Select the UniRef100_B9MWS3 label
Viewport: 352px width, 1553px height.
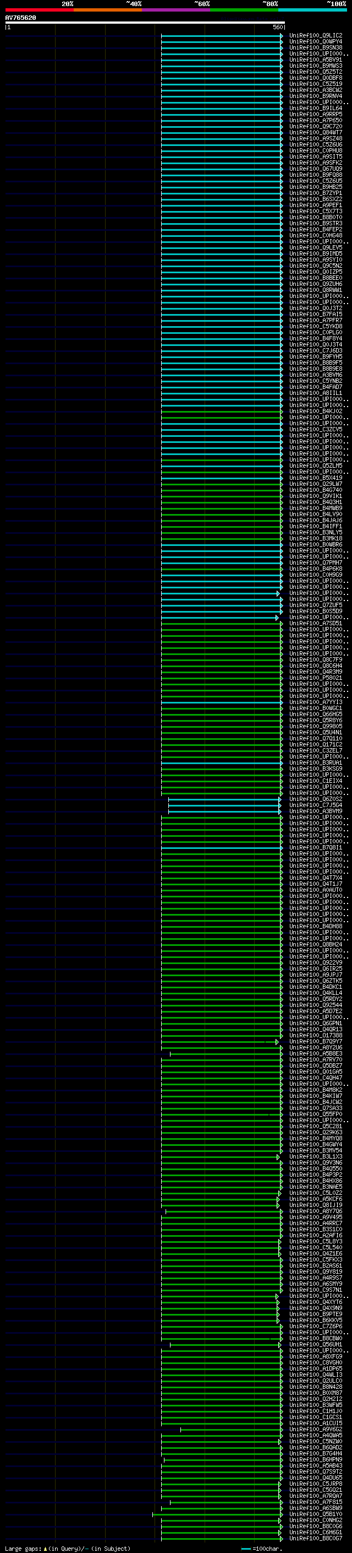click(316, 66)
